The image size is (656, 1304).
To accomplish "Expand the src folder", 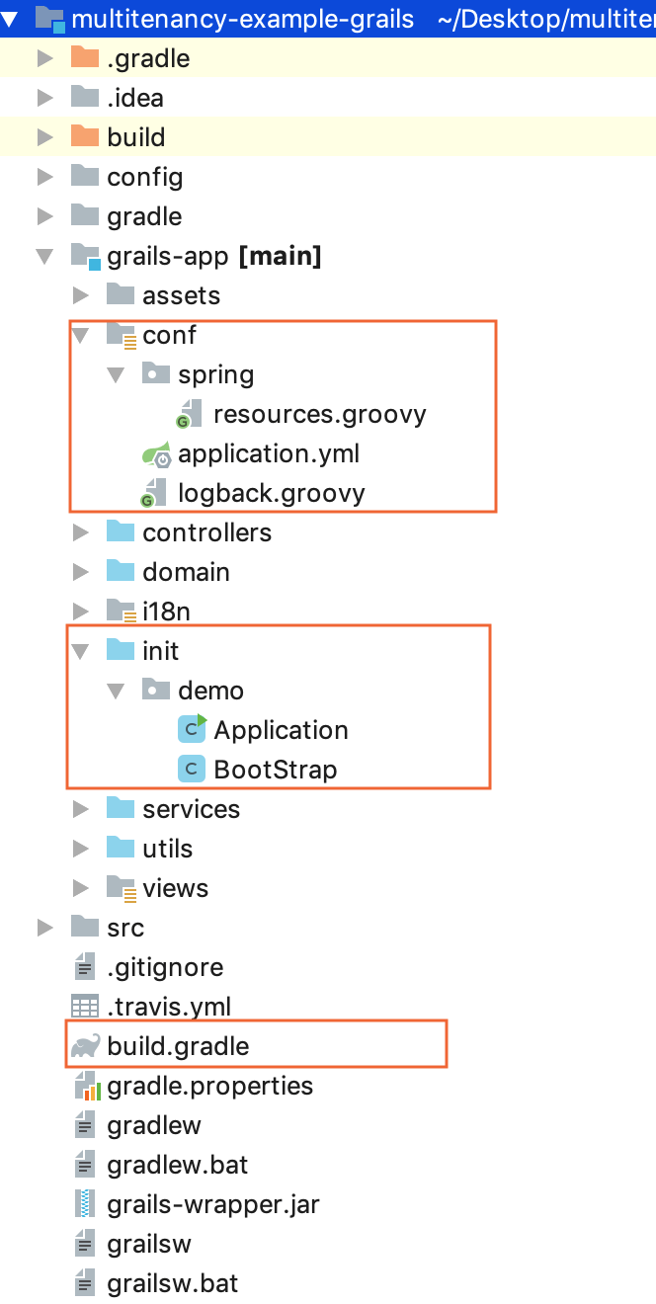I will click(44, 928).
